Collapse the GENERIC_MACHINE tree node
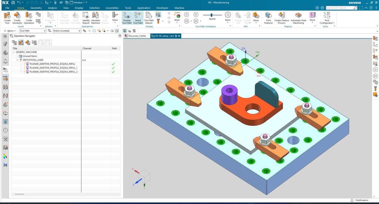Viewport: 379px width, 204px height. click(14, 52)
